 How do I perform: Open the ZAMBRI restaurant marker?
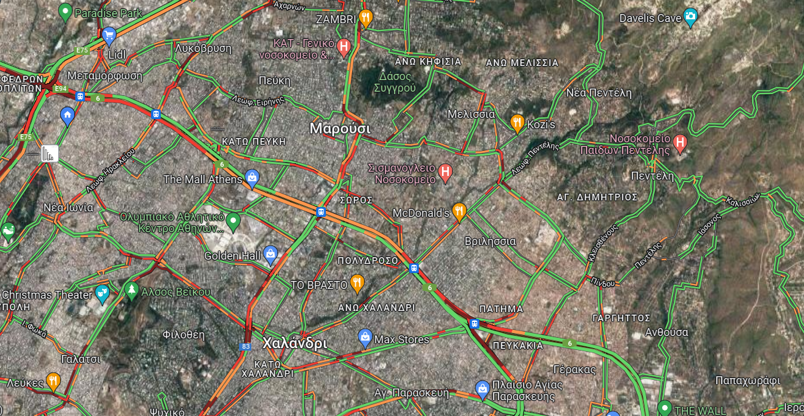[x=366, y=18]
